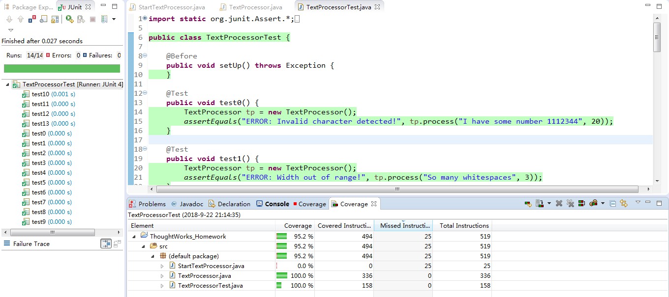Click the Stop JUnit Test Run icon
669x297 pixels.
pos(92,19)
